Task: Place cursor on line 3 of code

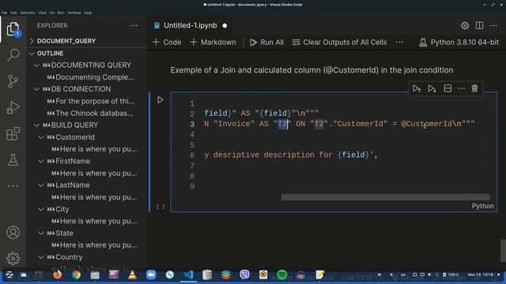Action: pos(339,124)
